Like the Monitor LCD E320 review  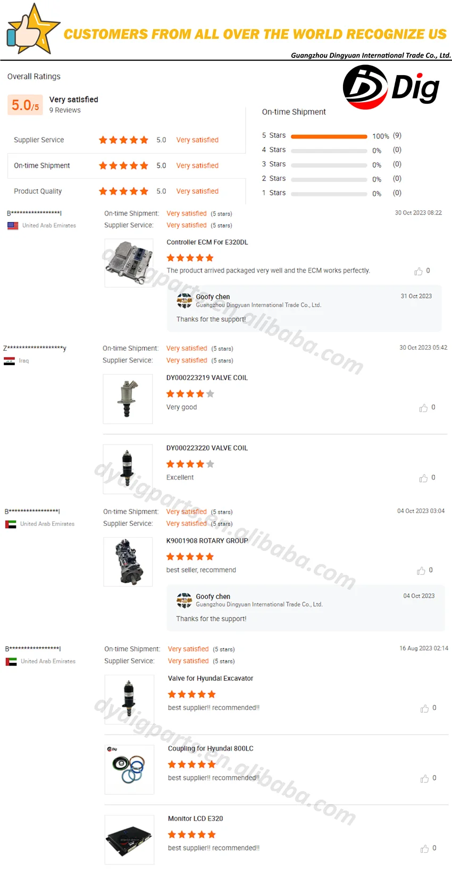click(424, 849)
